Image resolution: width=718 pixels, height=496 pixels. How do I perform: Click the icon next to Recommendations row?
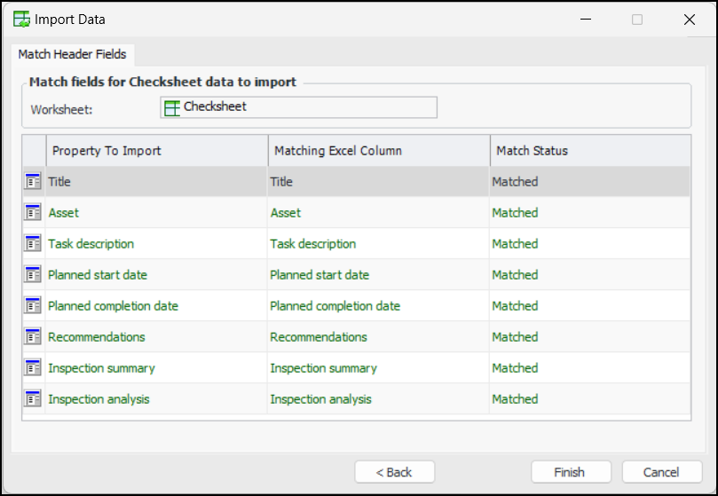click(x=33, y=337)
